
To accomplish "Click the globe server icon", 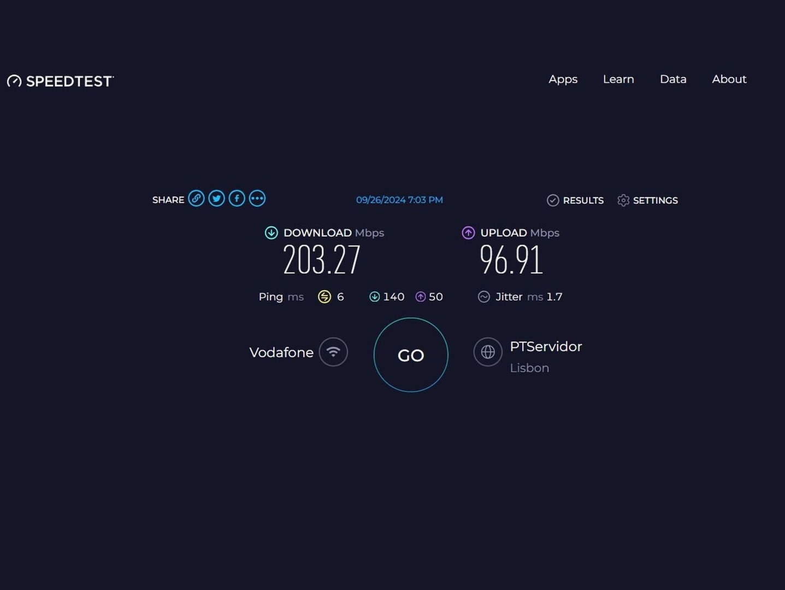I will point(488,352).
